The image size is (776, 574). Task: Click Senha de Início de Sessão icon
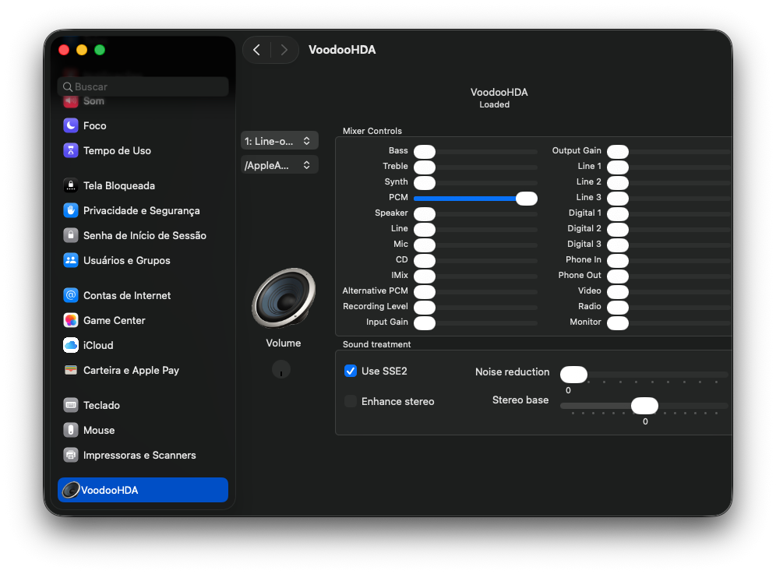(x=71, y=235)
